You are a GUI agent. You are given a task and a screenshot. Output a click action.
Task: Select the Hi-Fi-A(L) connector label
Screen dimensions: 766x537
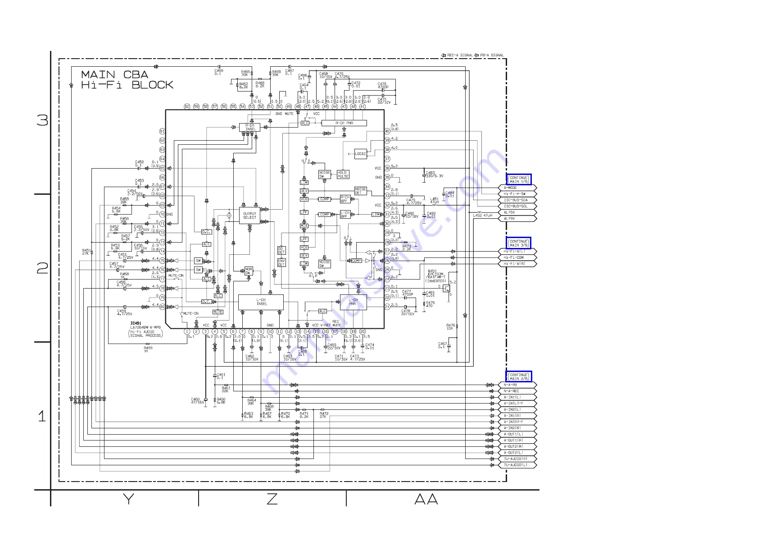click(517, 252)
